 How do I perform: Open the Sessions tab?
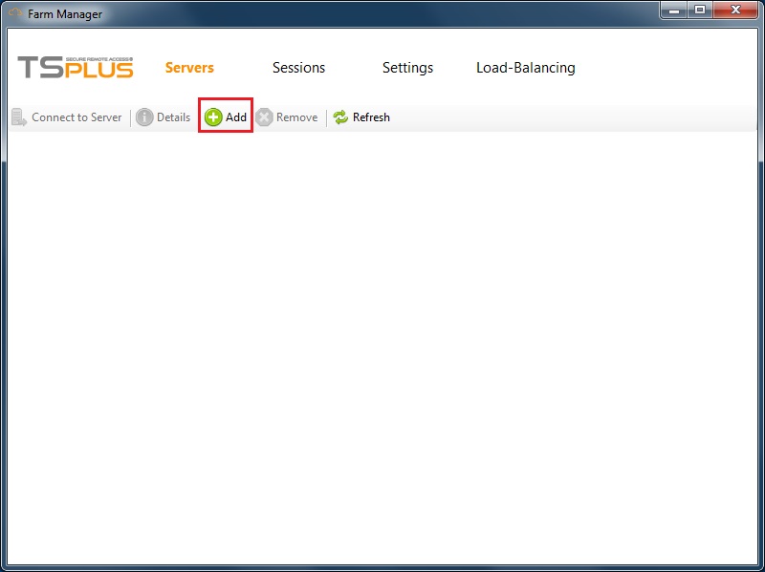tap(298, 68)
